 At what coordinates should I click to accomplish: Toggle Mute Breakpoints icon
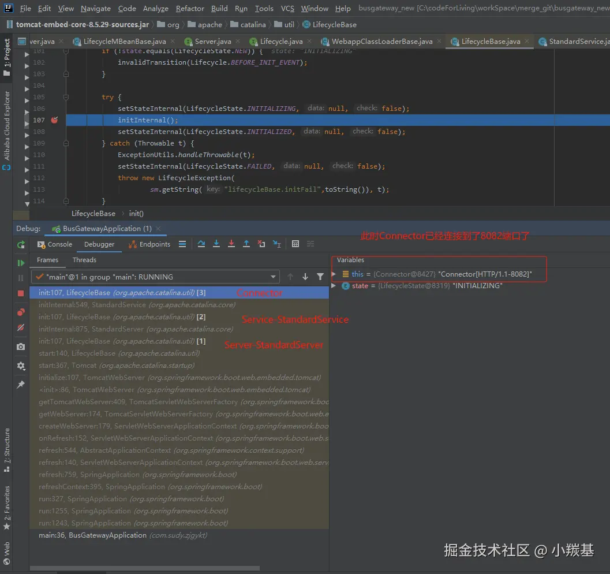(x=21, y=327)
